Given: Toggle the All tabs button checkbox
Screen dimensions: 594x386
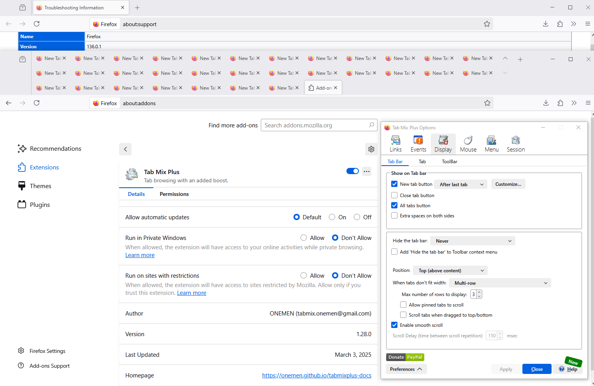Looking at the screenshot, I should [394, 206].
